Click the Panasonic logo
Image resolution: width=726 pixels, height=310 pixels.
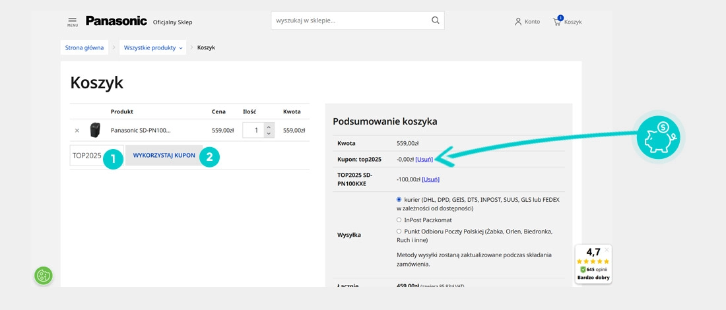click(116, 21)
